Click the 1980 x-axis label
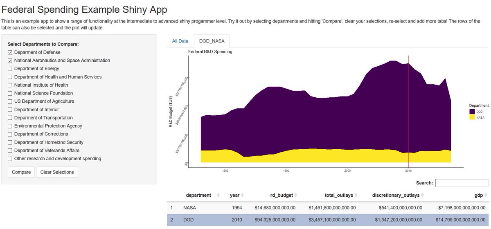This screenshot has height=229, width=491. pos(225,171)
